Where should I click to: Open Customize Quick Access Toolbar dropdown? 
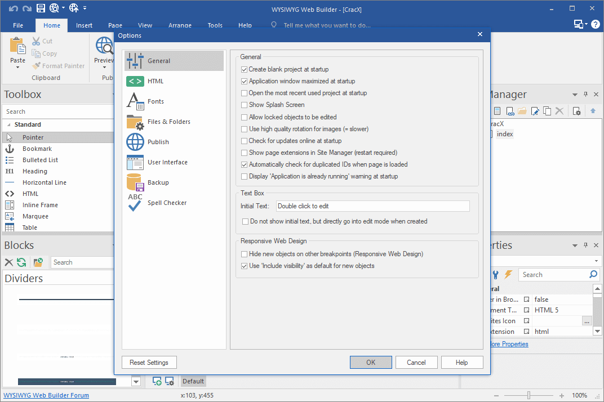pyautogui.click(x=85, y=8)
